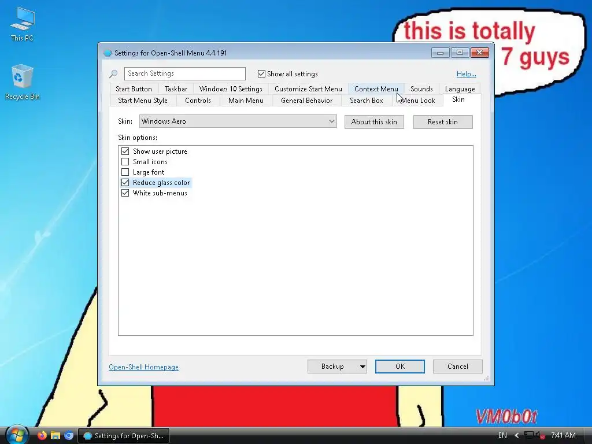Image resolution: width=592 pixels, height=444 pixels.
Task: Visit the Open-Shell Homepage link
Action: [143, 367]
